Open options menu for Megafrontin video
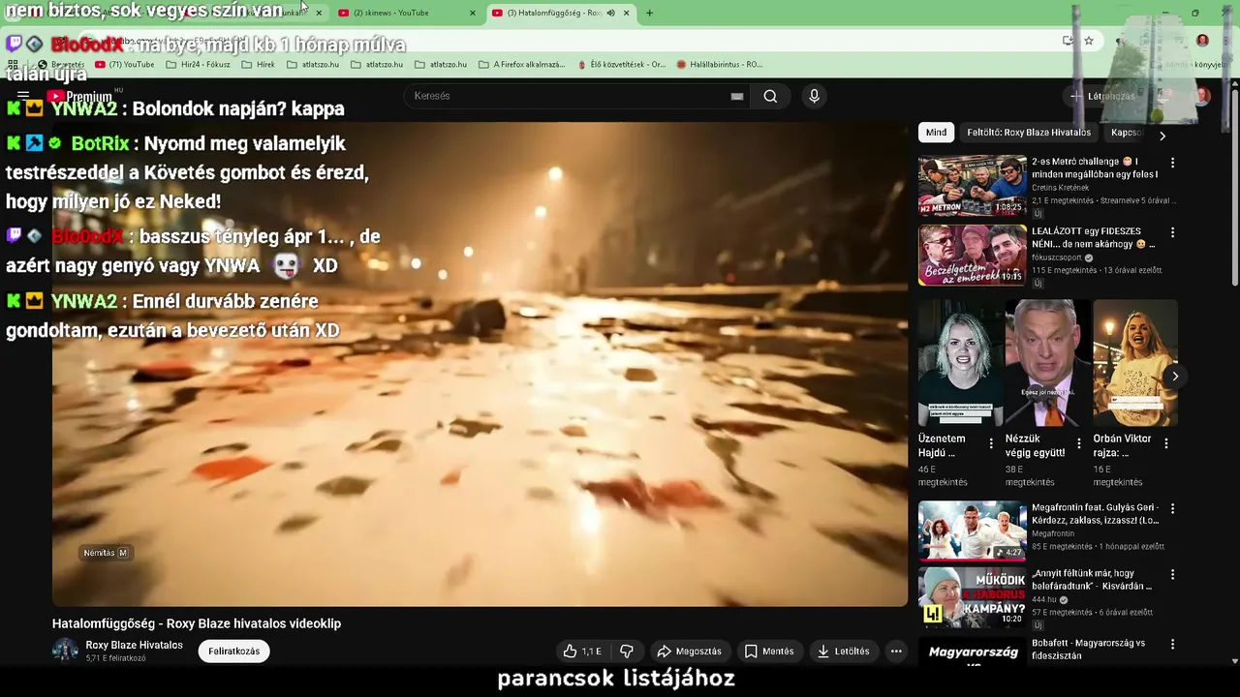This screenshot has height=697, width=1240. tap(1172, 509)
